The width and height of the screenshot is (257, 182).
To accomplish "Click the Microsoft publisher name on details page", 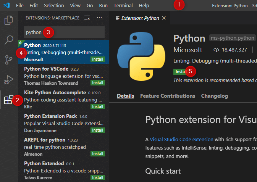I will pos(188,50).
